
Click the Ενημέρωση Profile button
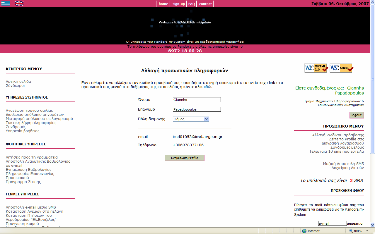click(x=185, y=158)
